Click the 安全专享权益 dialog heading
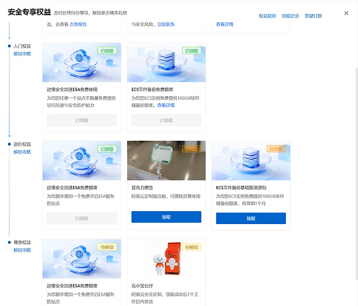358x306 pixels. click(x=29, y=12)
